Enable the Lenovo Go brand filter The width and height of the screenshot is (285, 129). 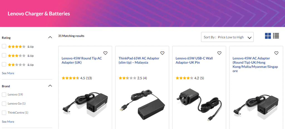4,104
